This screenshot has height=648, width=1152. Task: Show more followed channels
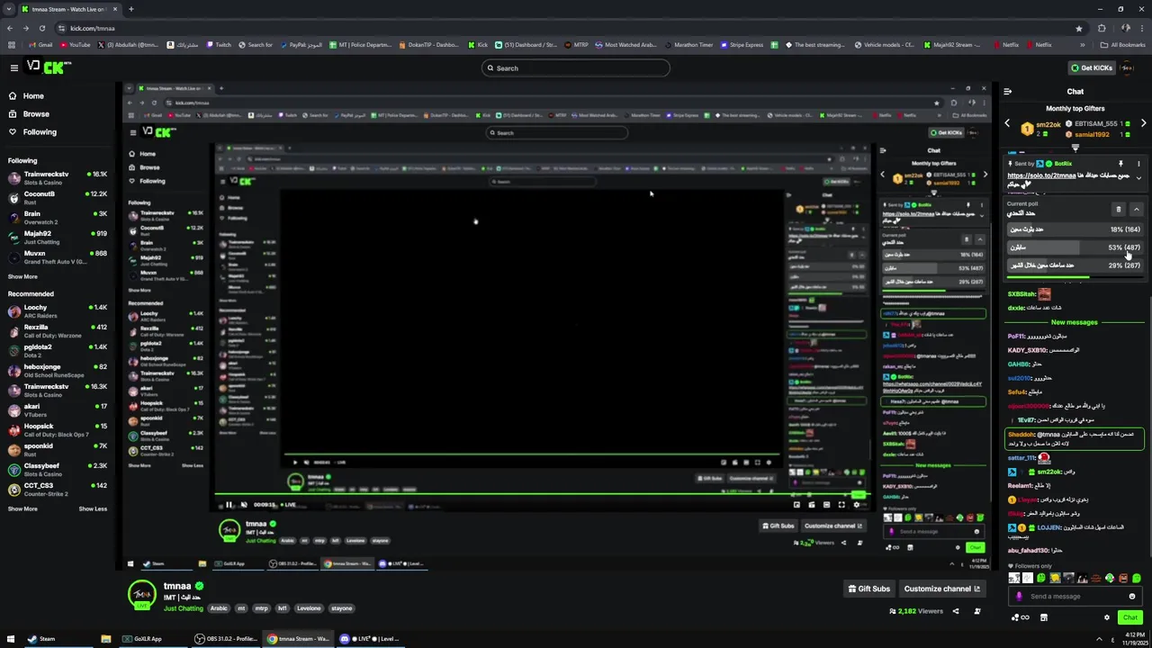tap(22, 276)
